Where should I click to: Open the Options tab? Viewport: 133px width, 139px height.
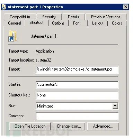tap(58, 23)
